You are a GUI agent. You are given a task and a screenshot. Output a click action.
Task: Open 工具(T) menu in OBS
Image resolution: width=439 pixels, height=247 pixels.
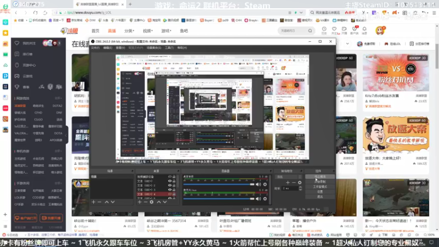click(169, 48)
